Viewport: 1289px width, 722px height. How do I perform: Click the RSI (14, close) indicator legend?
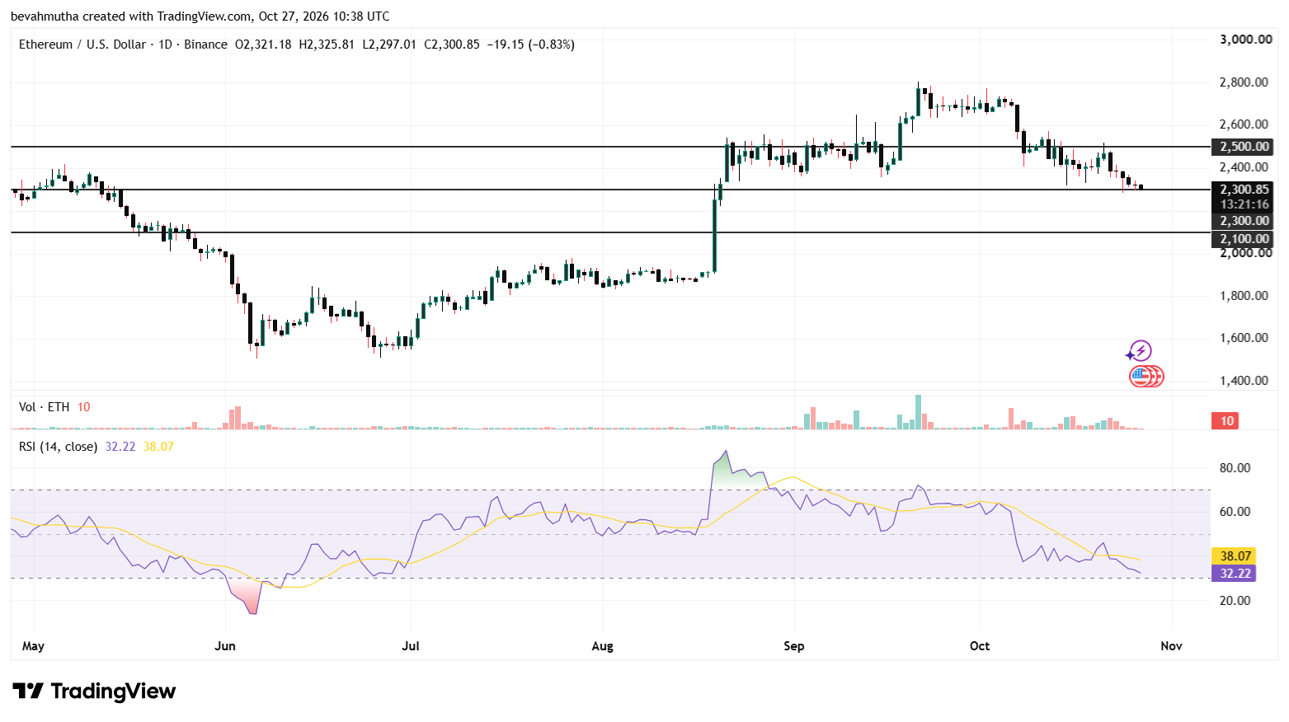(59, 447)
